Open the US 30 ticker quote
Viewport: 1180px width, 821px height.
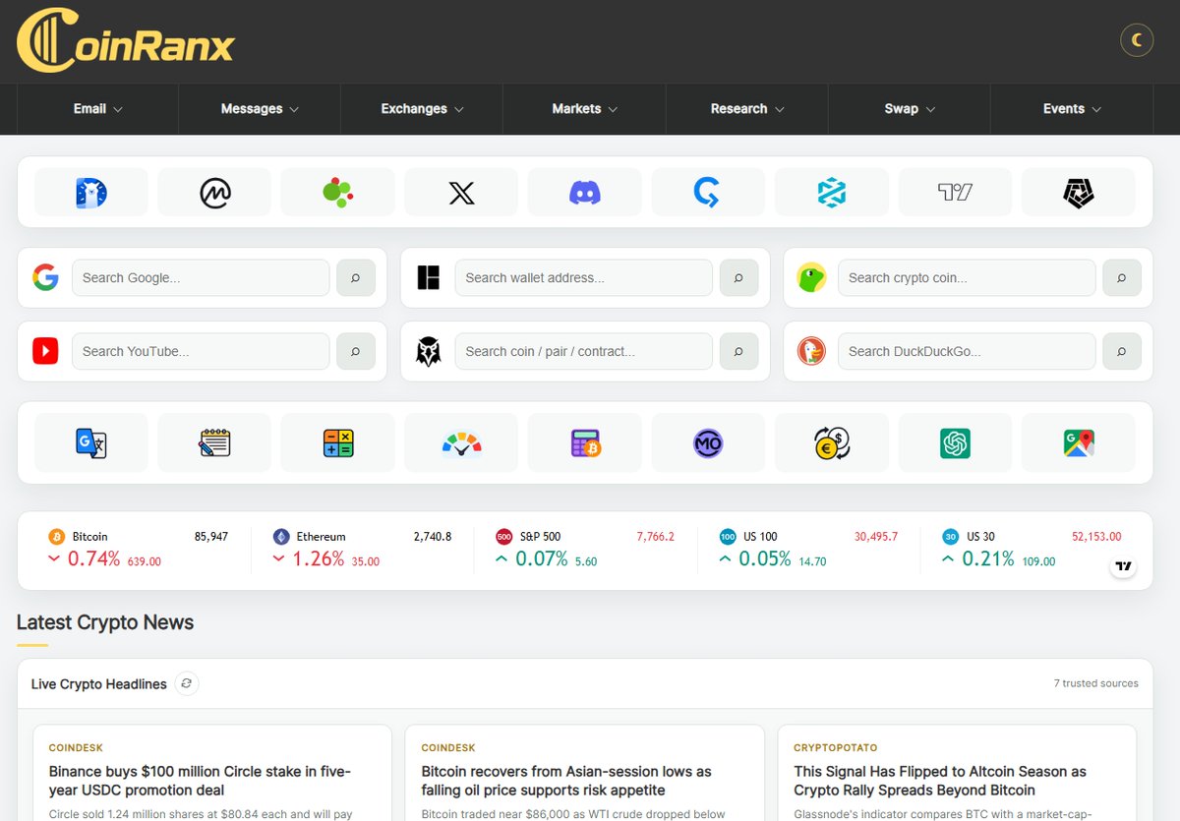click(x=1032, y=549)
